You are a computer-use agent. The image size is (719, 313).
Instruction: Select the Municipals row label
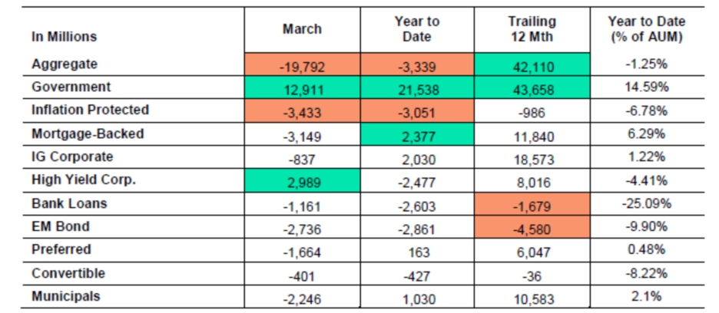pyautogui.click(x=66, y=296)
